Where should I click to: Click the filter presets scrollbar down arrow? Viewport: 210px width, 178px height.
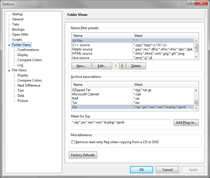point(196,57)
